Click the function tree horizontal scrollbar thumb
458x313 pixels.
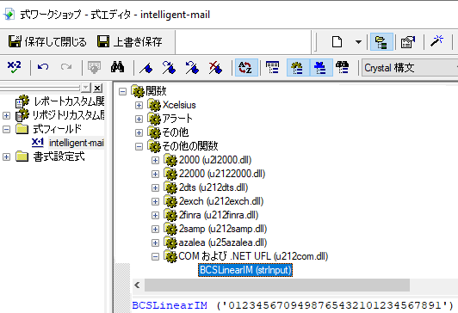tap(277, 285)
